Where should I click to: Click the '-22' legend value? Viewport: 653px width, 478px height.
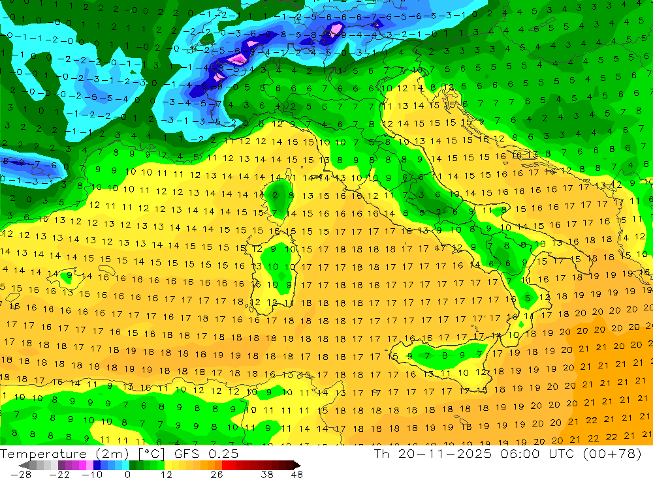tap(59, 474)
